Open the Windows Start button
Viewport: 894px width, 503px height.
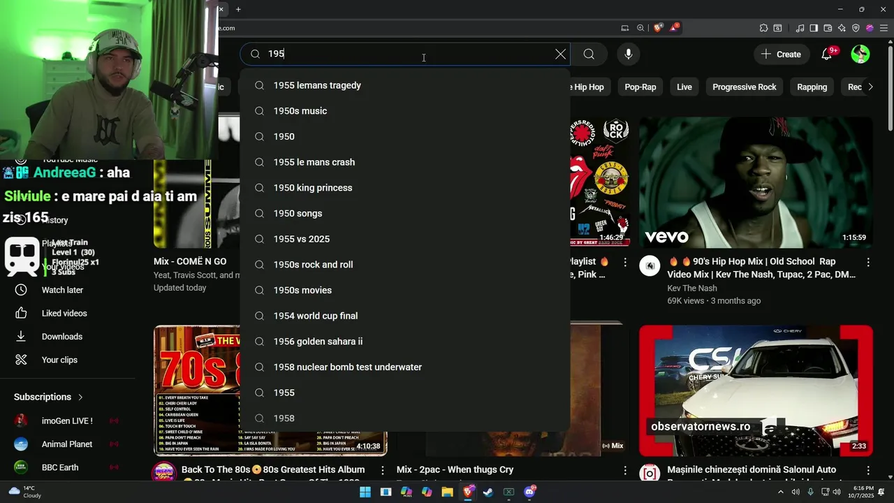pyautogui.click(x=365, y=492)
